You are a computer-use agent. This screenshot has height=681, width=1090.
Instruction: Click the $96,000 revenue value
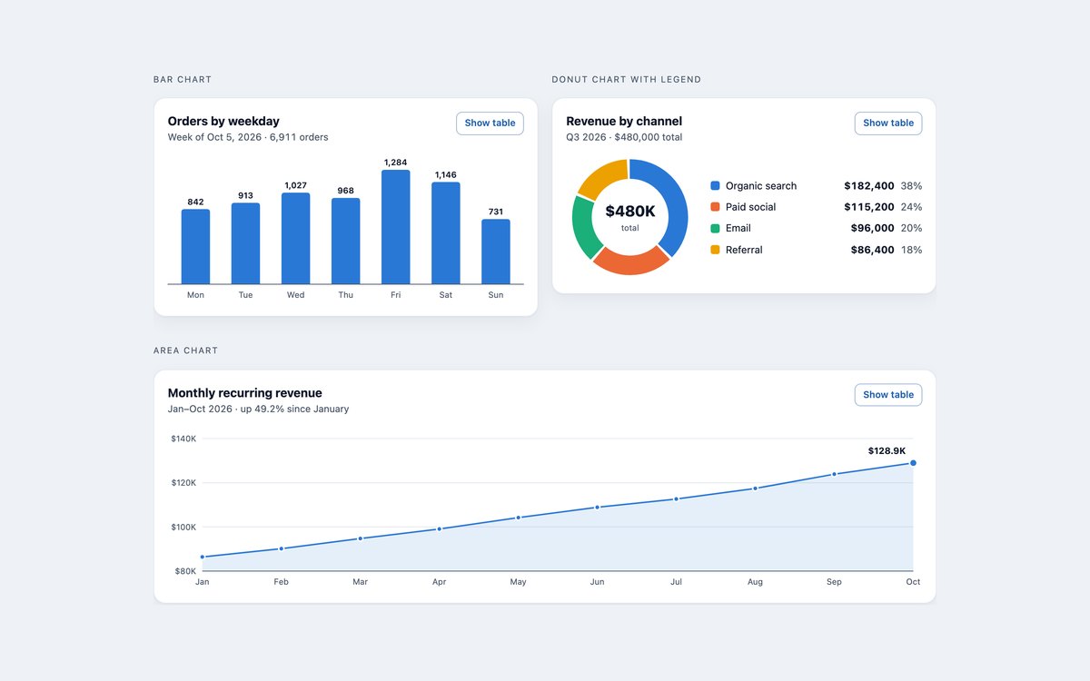click(873, 229)
